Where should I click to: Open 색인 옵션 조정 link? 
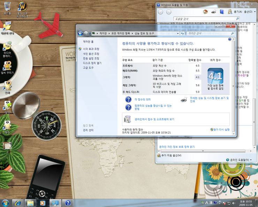(91, 53)
